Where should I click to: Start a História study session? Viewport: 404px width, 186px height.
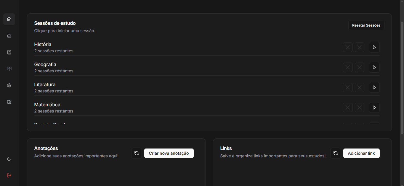click(374, 47)
